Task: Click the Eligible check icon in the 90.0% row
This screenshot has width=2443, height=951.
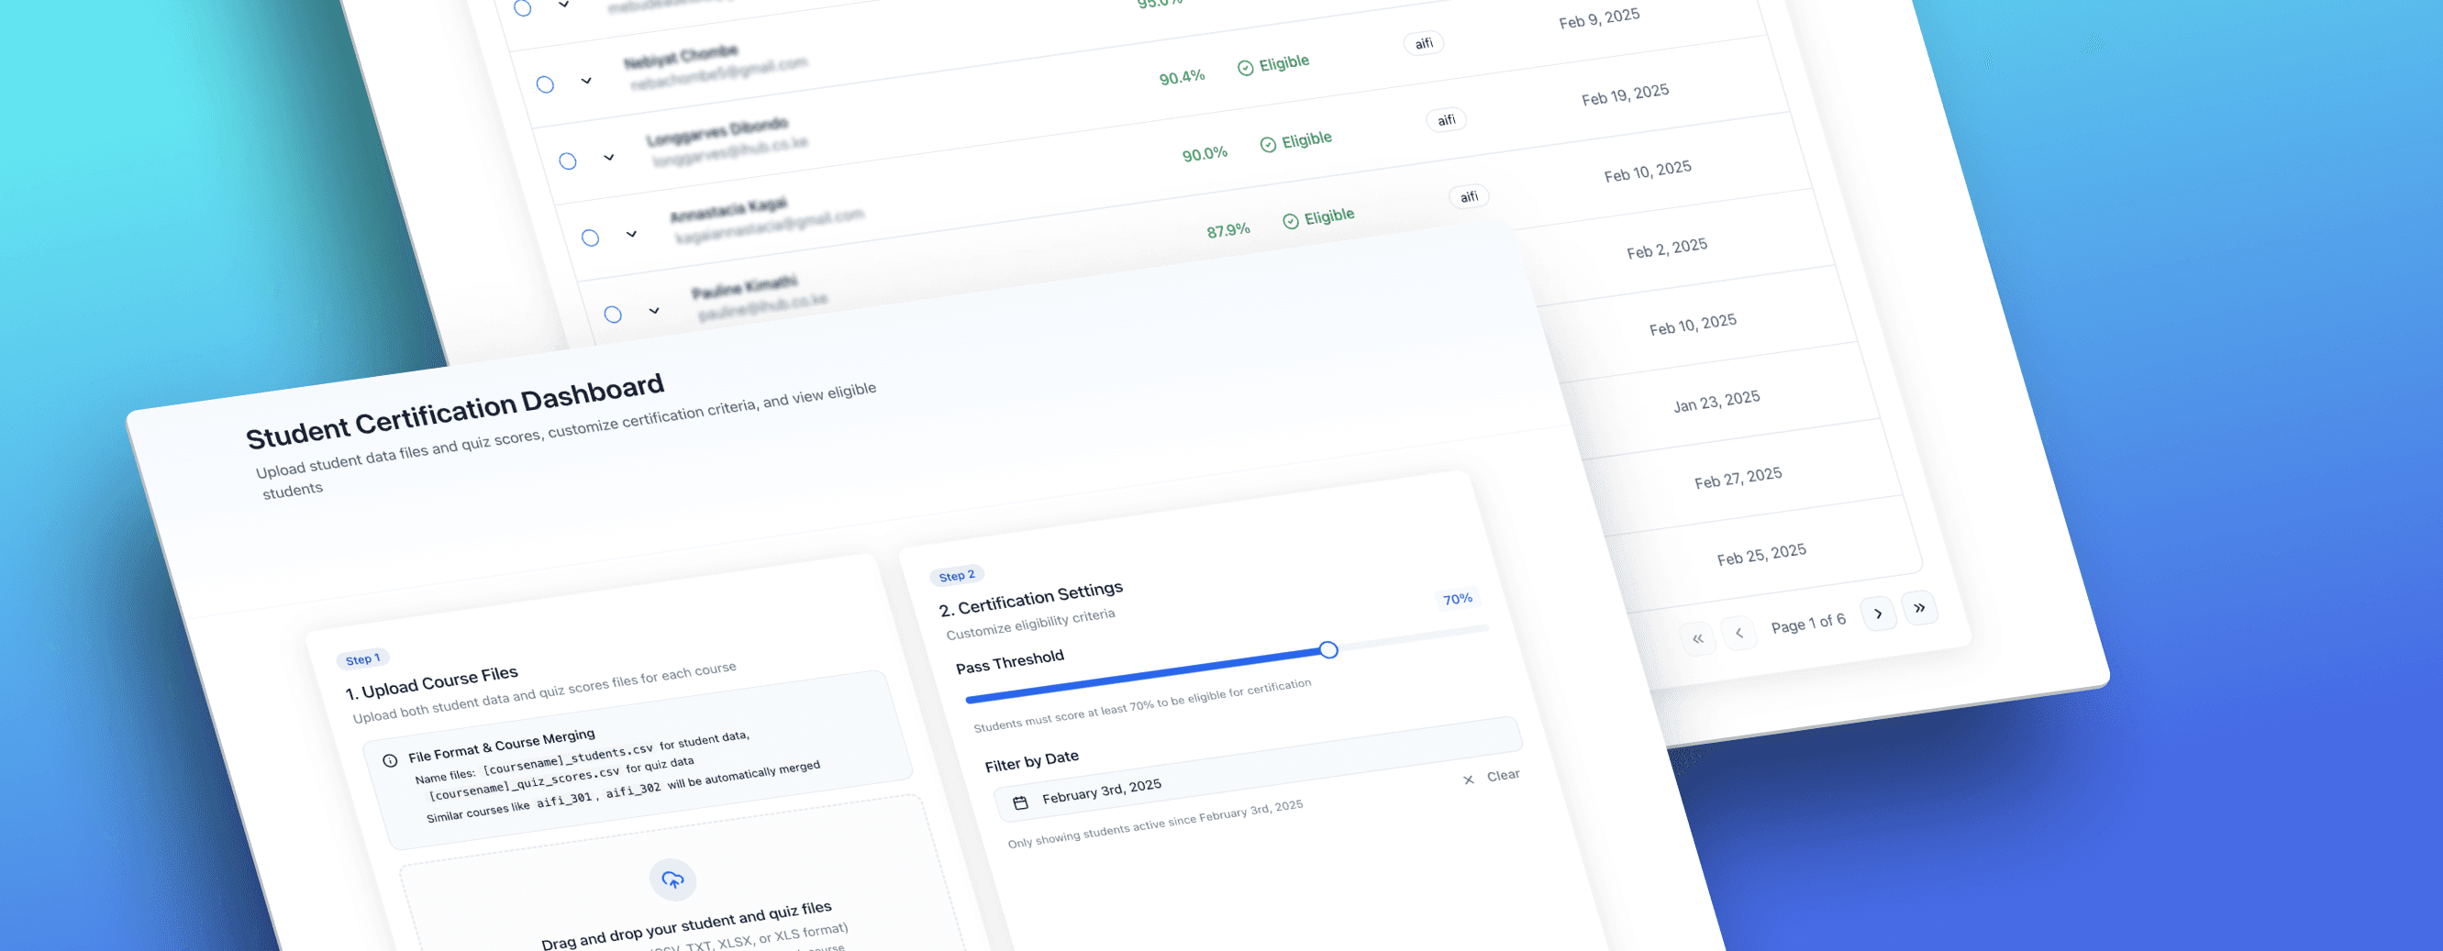Action: click(1268, 144)
